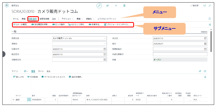Open calendar picker for 転記日付
The width and height of the screenshot is (217, 108).
point(105,54)
